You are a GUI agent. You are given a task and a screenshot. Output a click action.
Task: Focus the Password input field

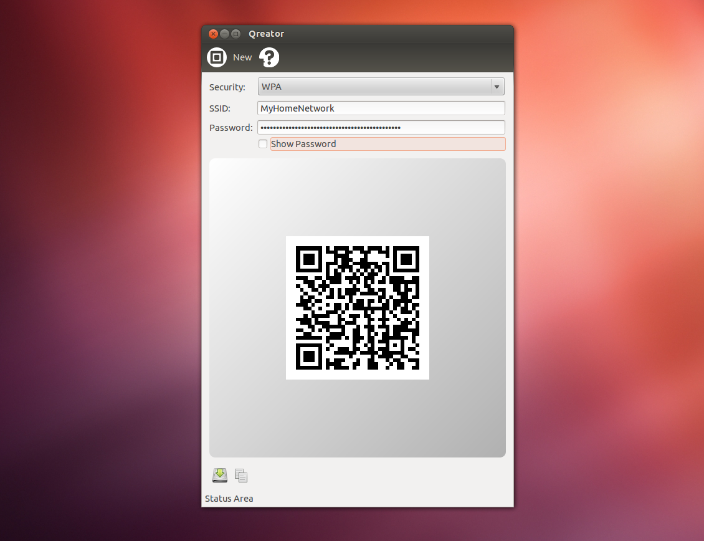click(381, 128)
